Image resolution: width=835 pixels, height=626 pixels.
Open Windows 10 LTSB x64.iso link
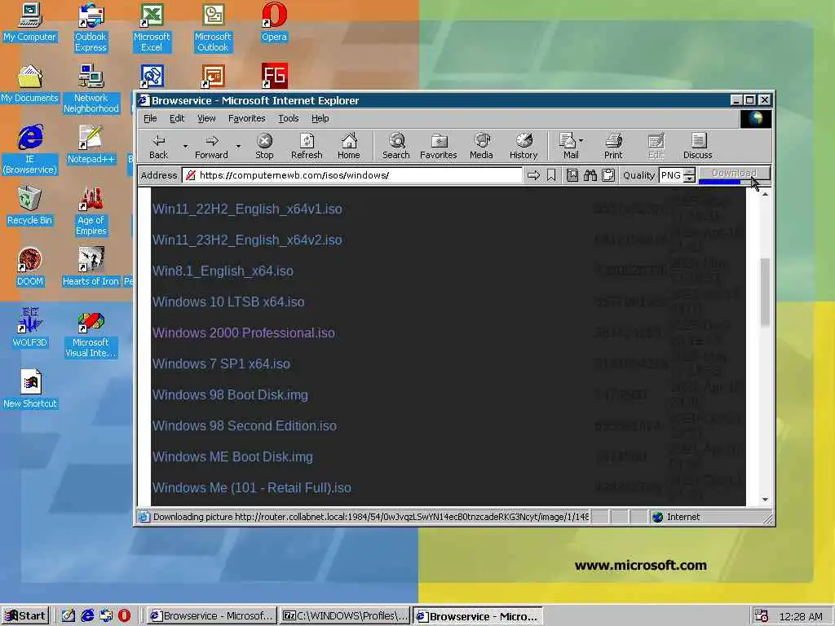[228, 302]
